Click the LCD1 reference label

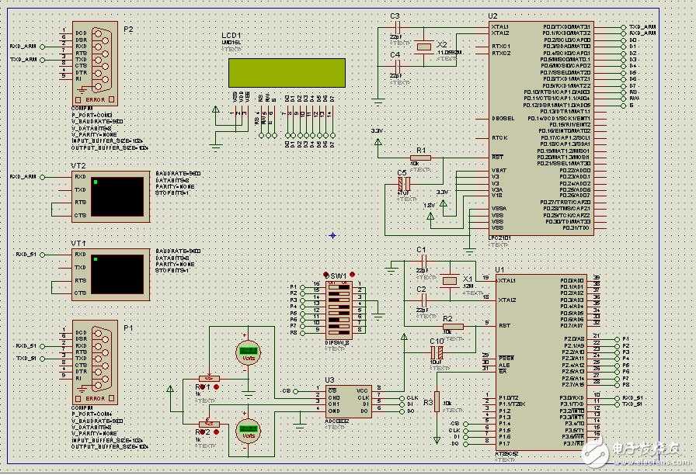pos(231,36)
